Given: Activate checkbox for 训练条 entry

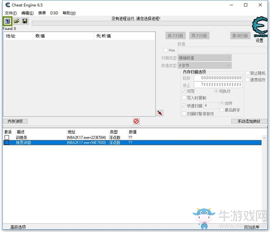Looking at the screenshot, I should [x=7, y=138].
